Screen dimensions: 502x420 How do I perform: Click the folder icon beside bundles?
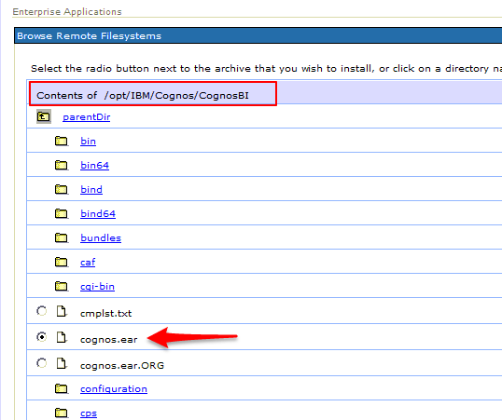coord(62,237)
